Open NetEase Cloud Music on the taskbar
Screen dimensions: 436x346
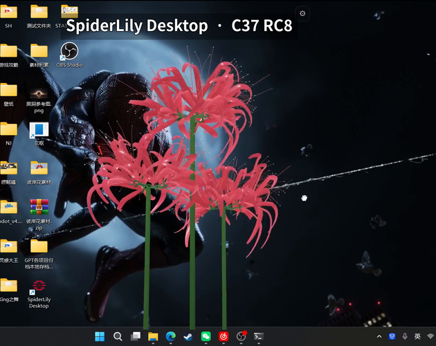tap(224, 336)
